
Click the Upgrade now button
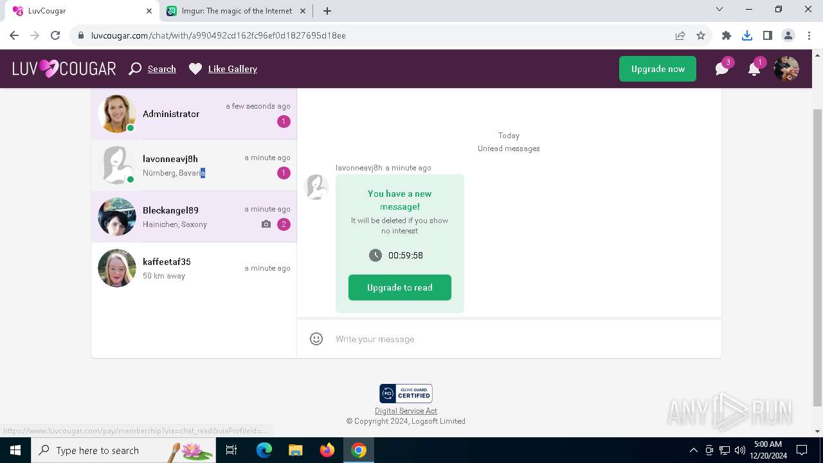click(658, 69)
